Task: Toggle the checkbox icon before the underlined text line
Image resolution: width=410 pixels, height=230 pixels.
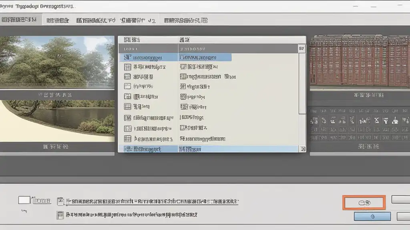Action: tap(60, 201)
